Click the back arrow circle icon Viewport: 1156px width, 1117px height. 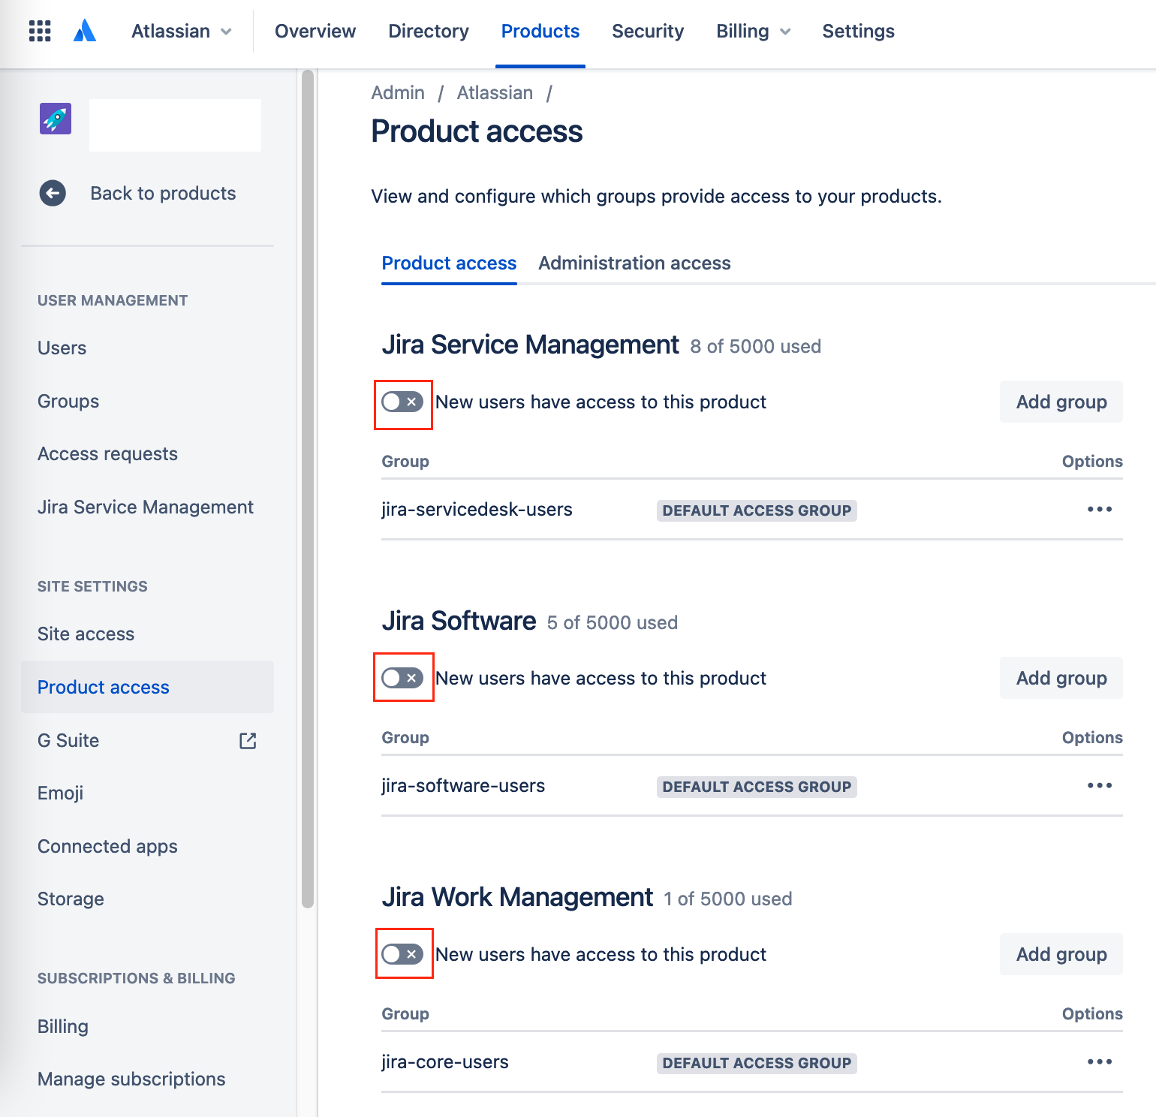point(53,193)
